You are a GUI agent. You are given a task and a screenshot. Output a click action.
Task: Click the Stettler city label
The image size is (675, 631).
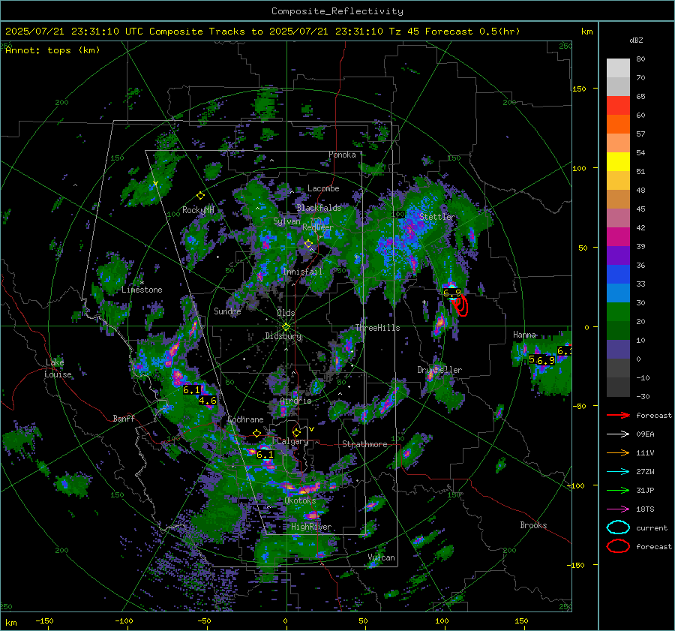pyautogui.click(x=437, y=217)
